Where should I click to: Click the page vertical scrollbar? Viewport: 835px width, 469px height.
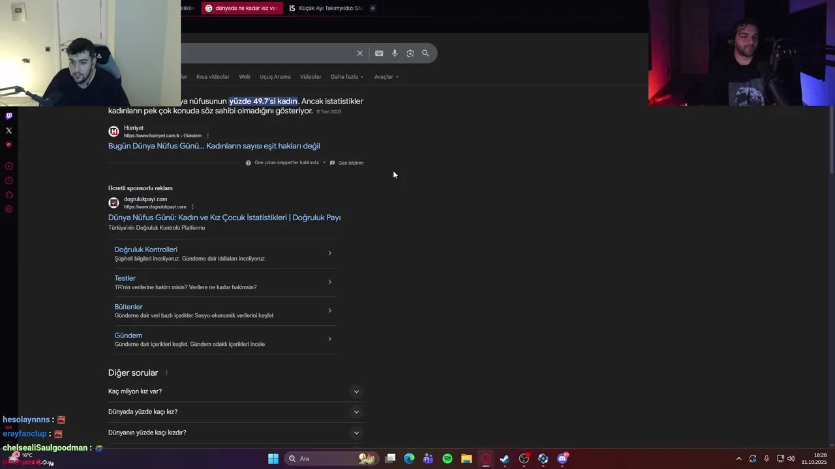tap(831, 140)
